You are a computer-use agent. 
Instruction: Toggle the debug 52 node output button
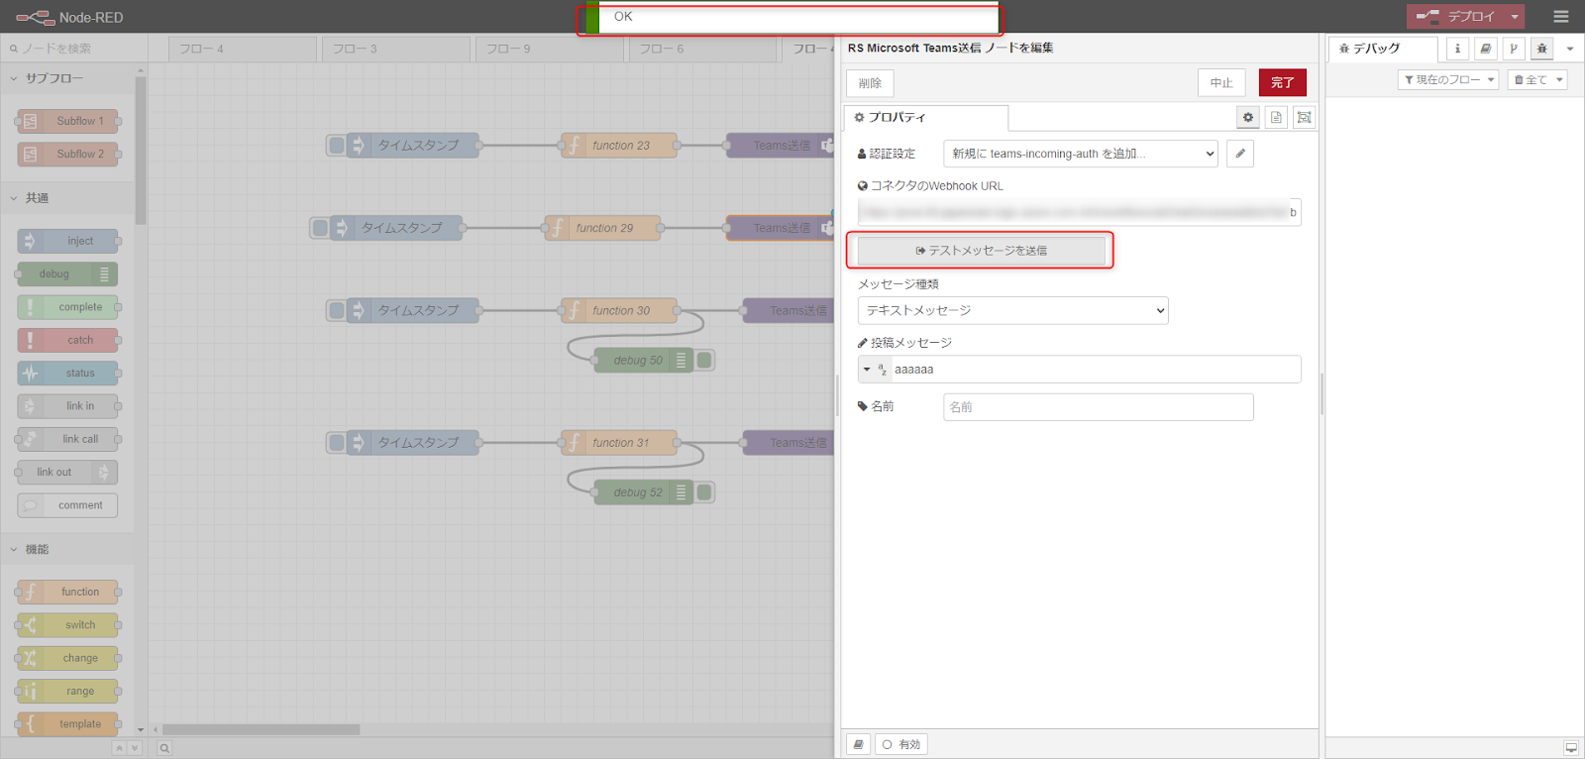tap(704, 492)
